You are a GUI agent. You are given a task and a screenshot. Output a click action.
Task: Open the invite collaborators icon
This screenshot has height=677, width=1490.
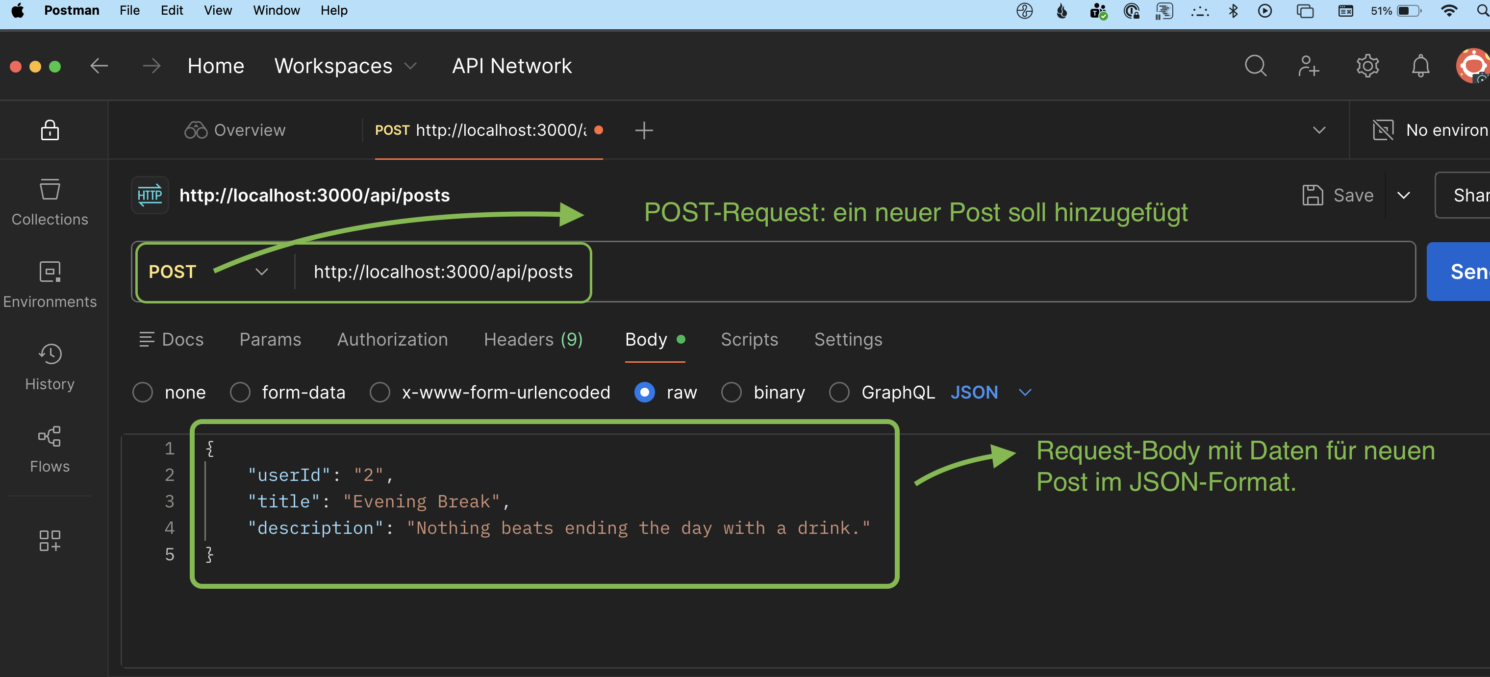[x=1309, y=66]
